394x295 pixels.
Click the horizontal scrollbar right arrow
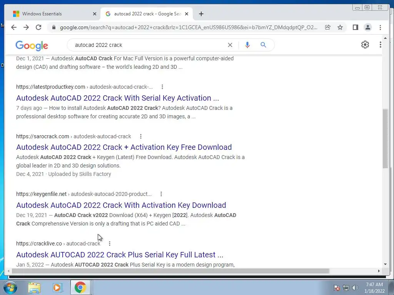379,271
